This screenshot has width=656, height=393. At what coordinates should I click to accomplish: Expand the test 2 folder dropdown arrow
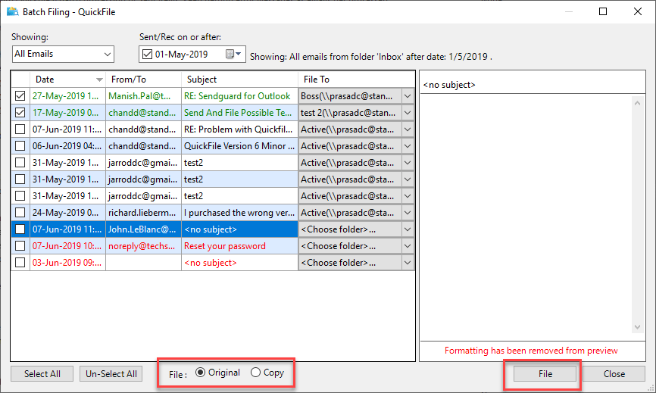(408, 113)
